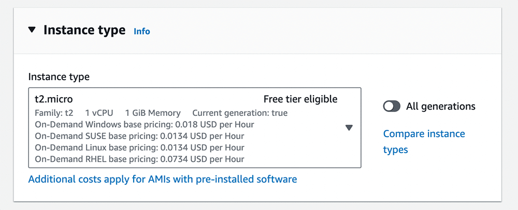Click the On-Demand Windows base pricing line

(x=145, y=125)
